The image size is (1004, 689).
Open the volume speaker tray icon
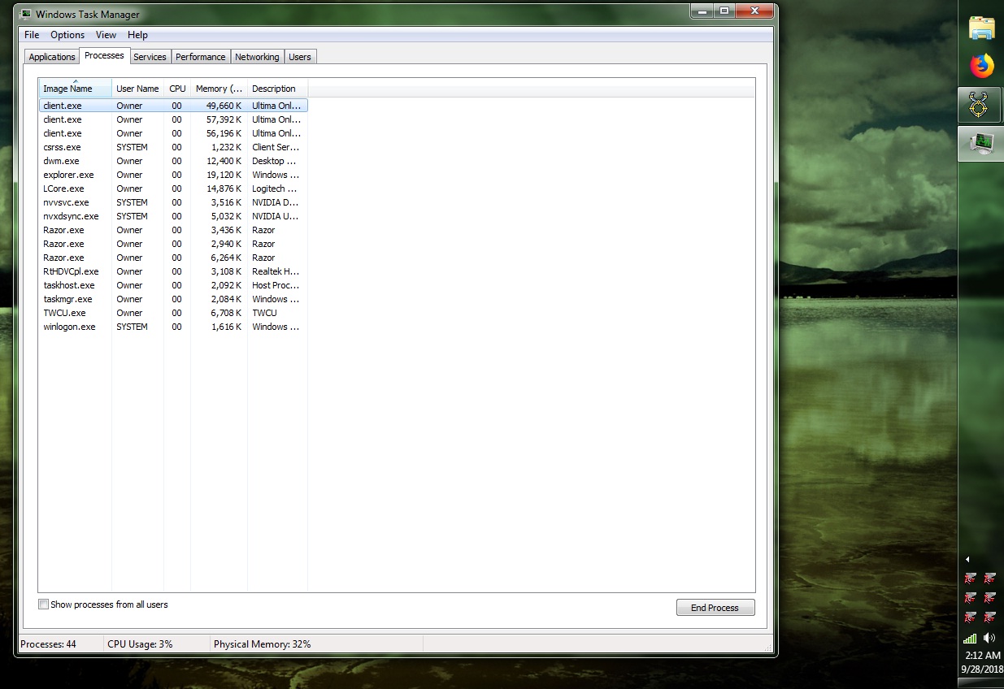coord(989,638)
